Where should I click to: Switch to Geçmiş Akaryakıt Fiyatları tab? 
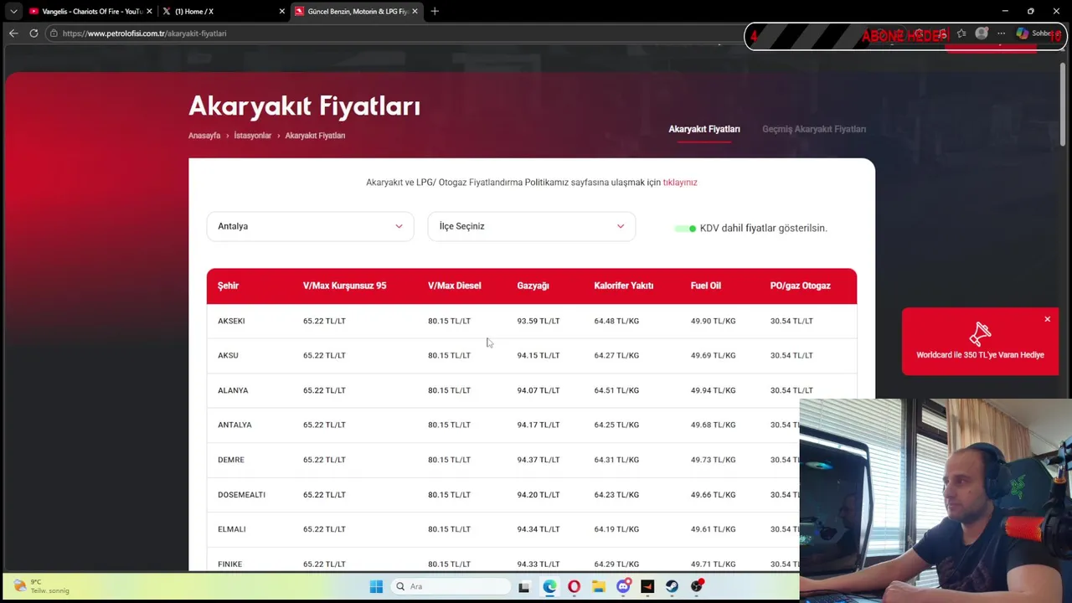(x=814, y=129)
